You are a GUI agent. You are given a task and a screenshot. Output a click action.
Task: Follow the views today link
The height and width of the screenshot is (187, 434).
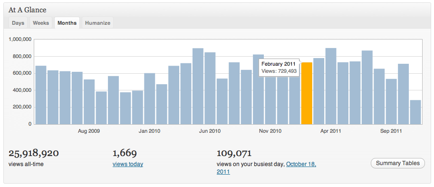coord(128,164)
